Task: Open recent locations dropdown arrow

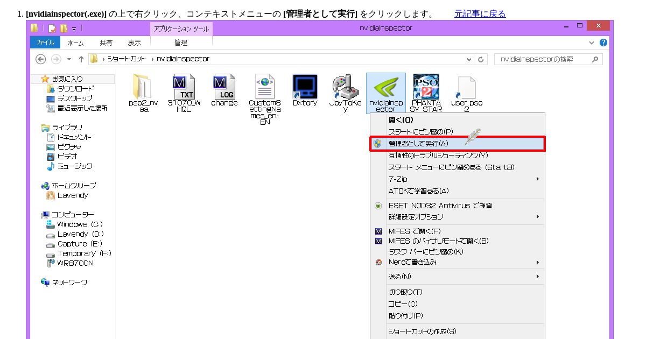Action: [69, 59]
